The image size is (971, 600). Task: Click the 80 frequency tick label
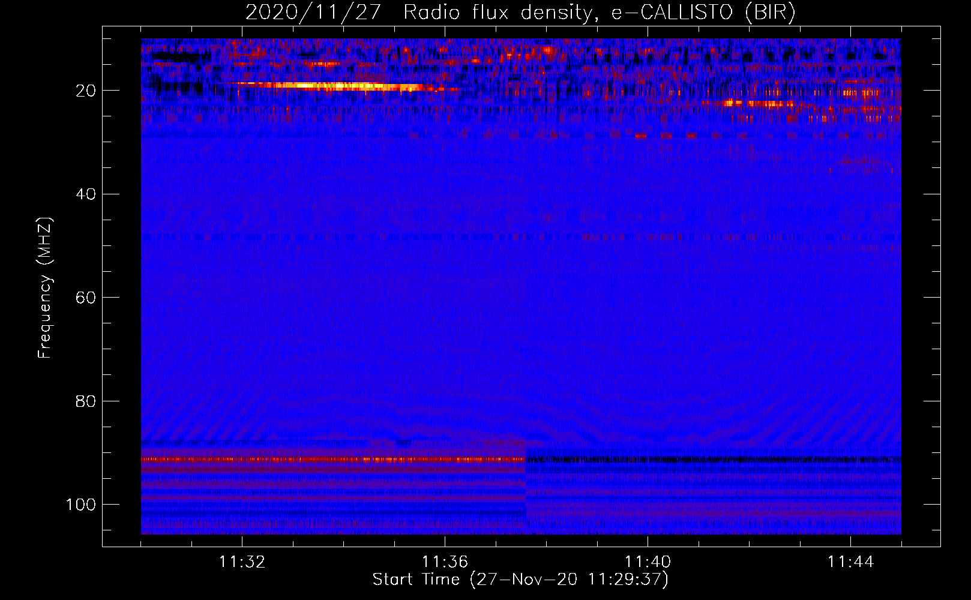(86, 401)
